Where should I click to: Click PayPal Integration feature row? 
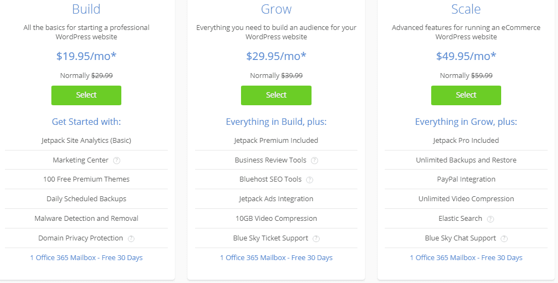point(466,179)
